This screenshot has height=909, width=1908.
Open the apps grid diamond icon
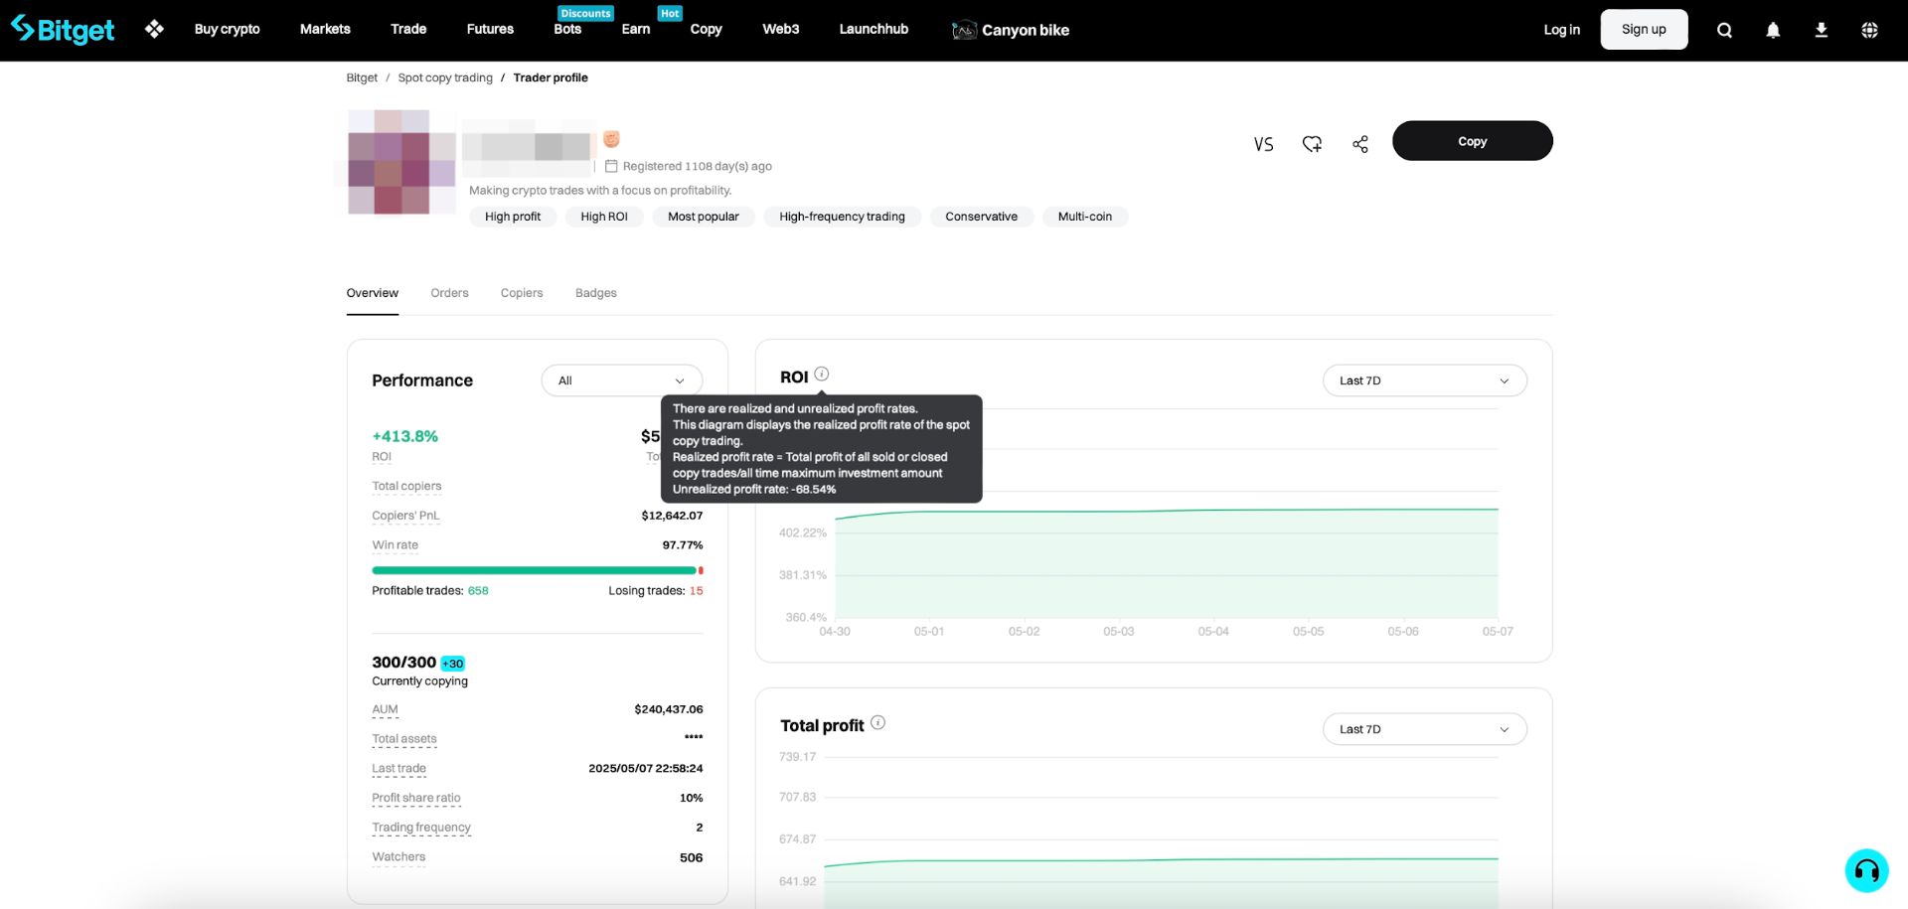[154, 30]
